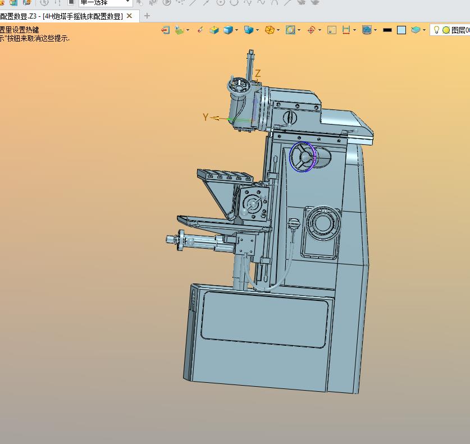Click the hint text 置里设置热键

(20, 30)
